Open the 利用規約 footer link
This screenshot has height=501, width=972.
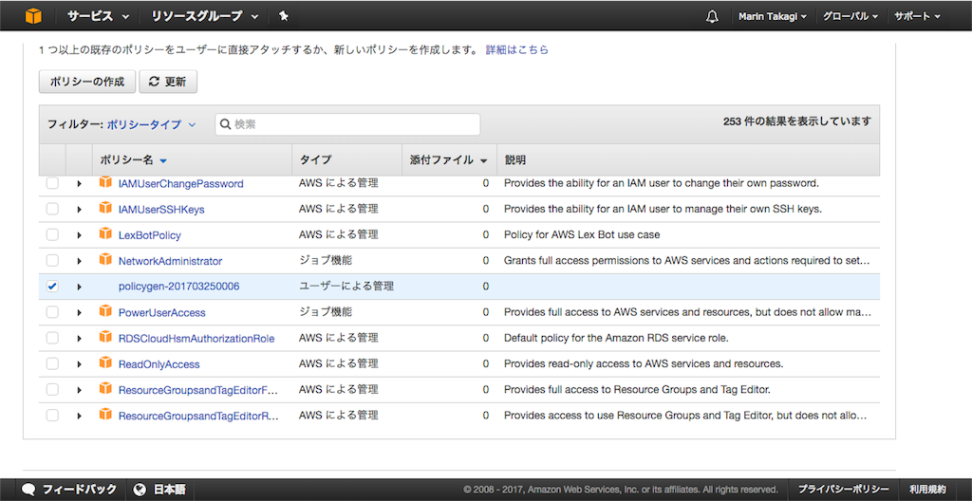point(927,489)
